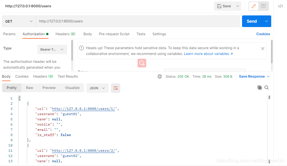This screenshot has height=166, width=287.
Task: Search the response with the magnifier icon
Action: (x=267, y=88)
